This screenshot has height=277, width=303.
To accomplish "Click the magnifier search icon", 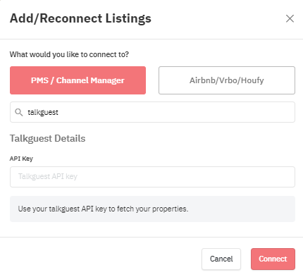I will click(19, 112).
